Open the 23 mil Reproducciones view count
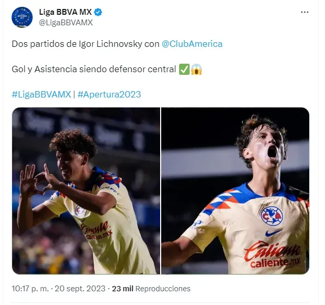Screen dimensions: 325x305 click(151, 289)
